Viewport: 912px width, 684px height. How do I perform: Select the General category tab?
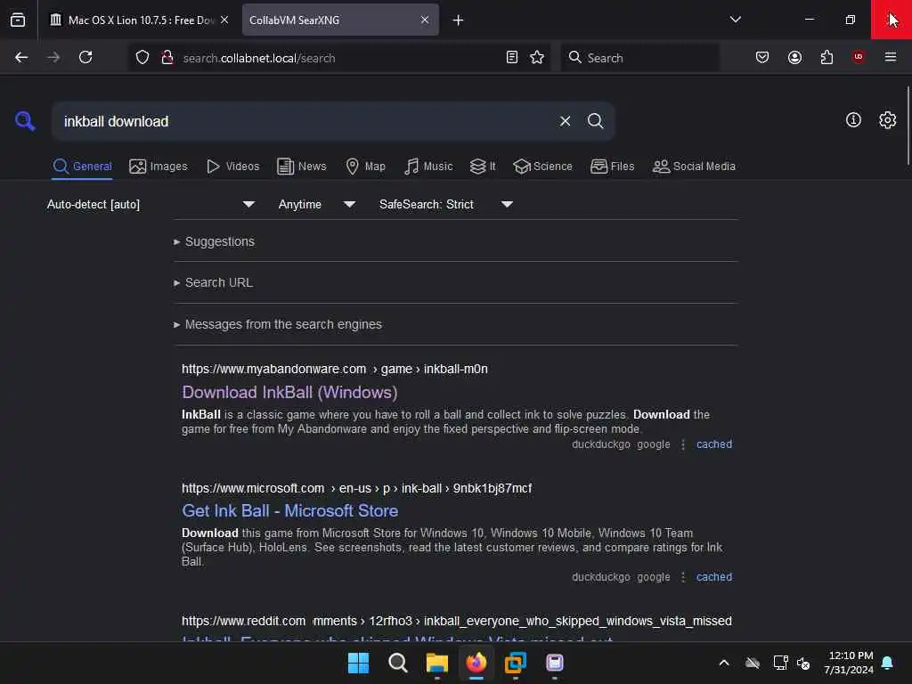[82, 167]
